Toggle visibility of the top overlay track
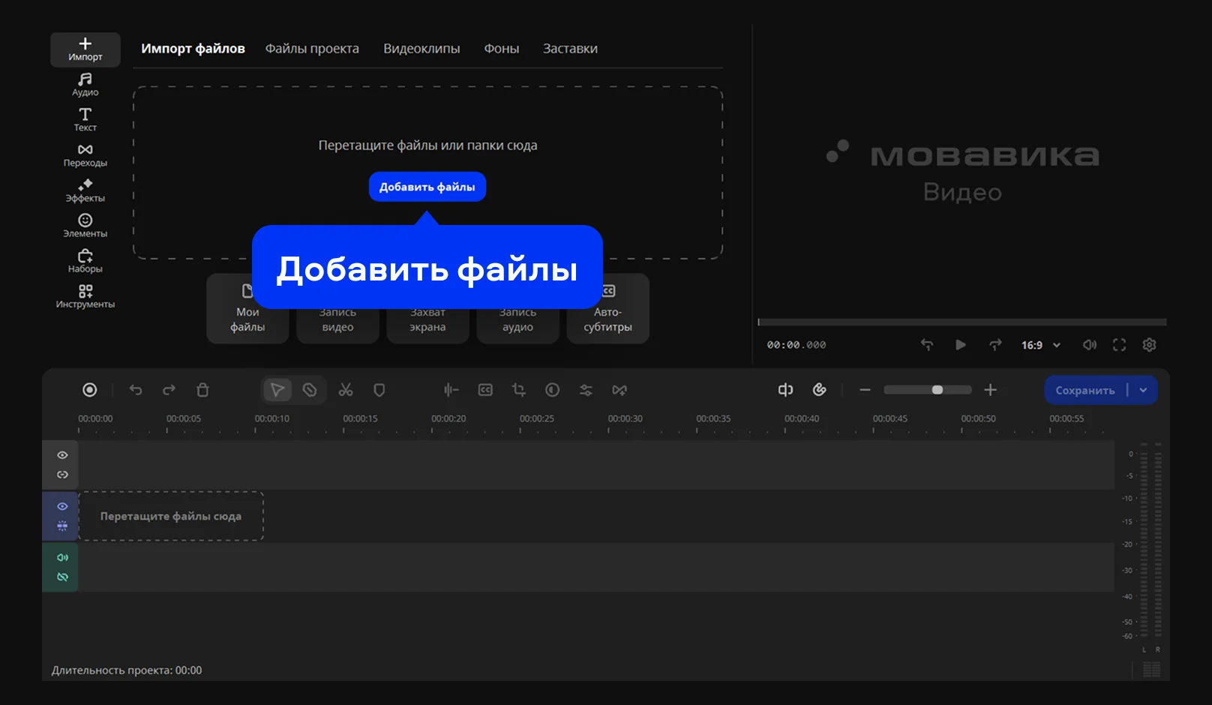 pos(62,455)
